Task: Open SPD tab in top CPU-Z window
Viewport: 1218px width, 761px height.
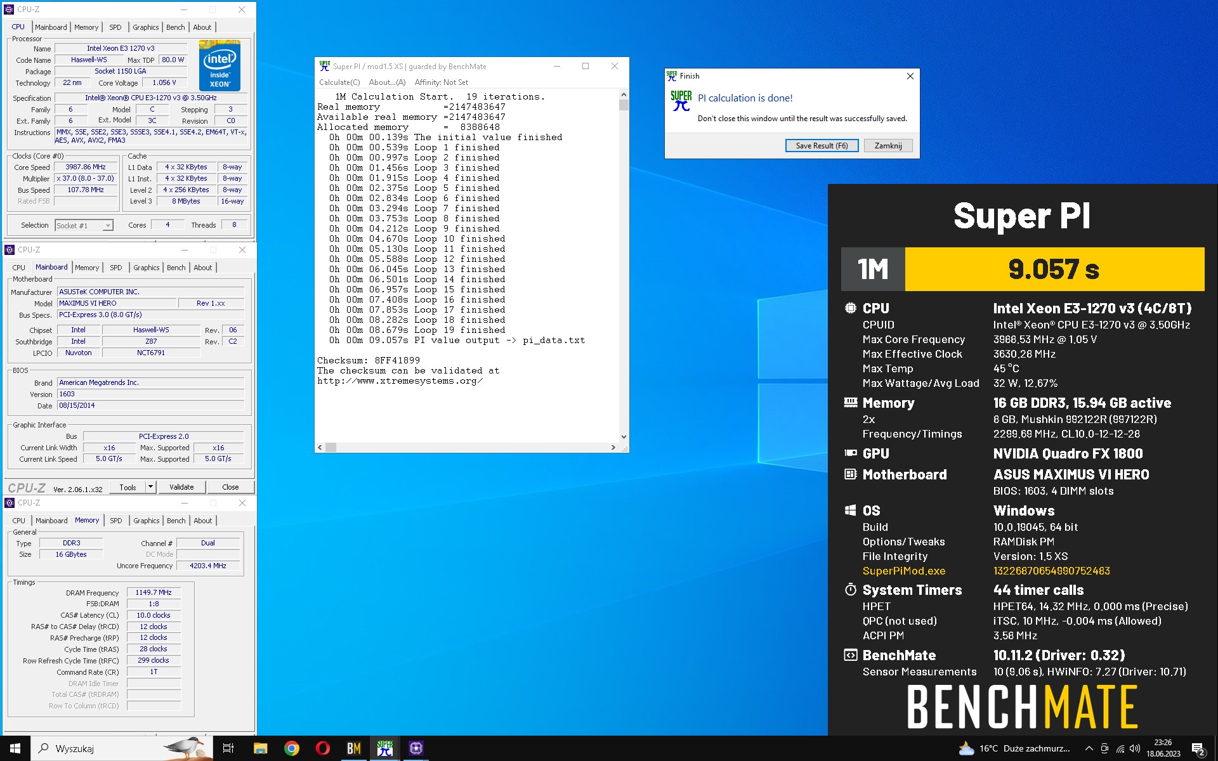Action: tap(115, 27)
